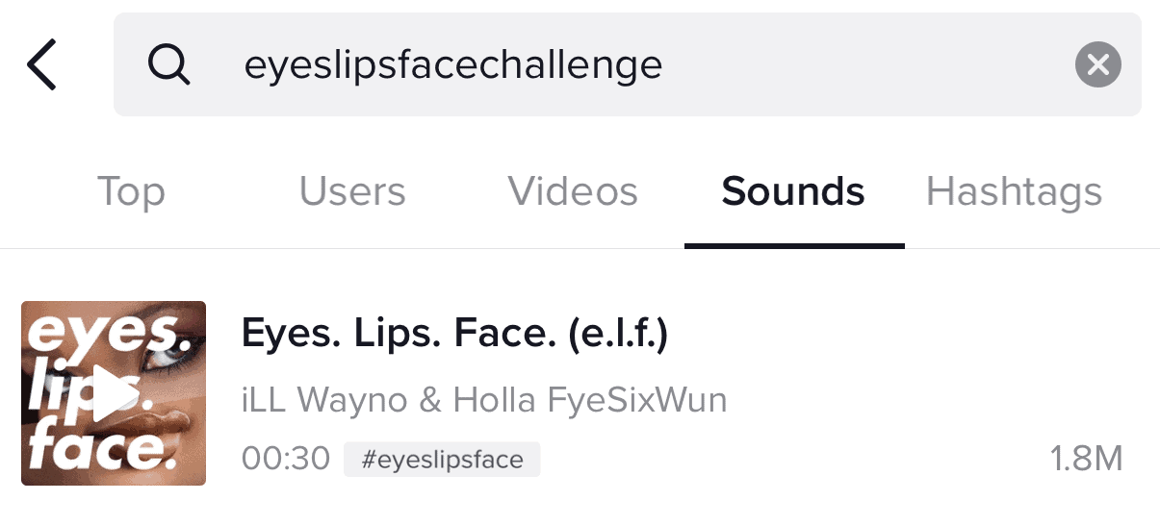Play the Eyes. Lips. Face. sound preview

coord(113,393)
